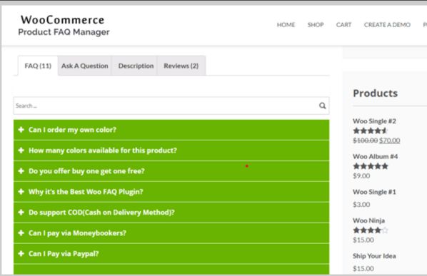Image resolution: width=427 pixels, height=276 pixels.
Task: Click Woo Album #4 five-star rating
Action: (x=371, y=166)
